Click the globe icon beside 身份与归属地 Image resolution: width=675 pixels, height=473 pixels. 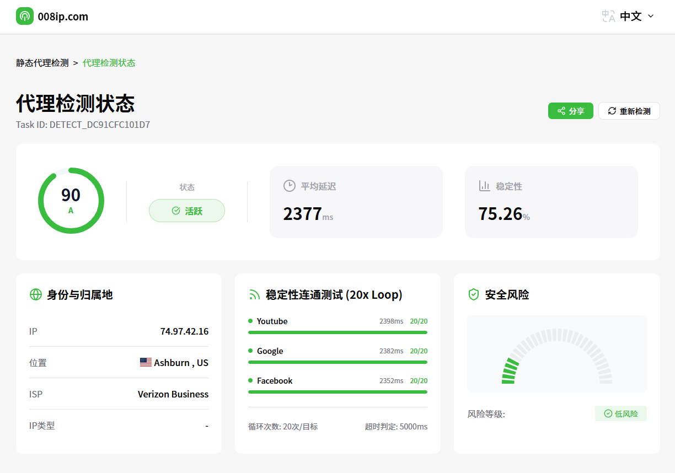36,294
